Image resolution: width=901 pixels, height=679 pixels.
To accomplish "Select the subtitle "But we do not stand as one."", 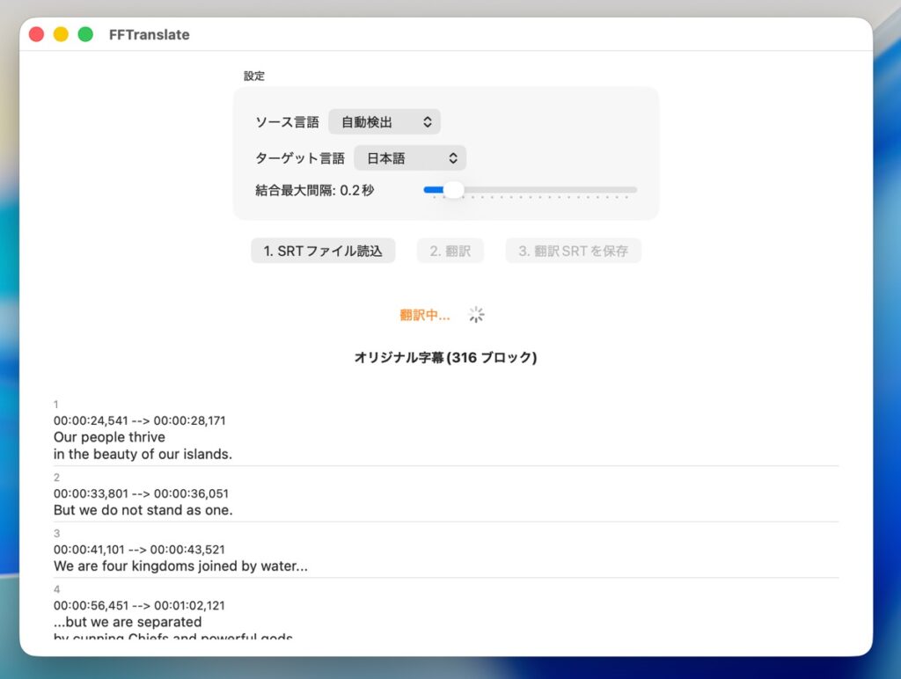I will click(x=143, y=509).
